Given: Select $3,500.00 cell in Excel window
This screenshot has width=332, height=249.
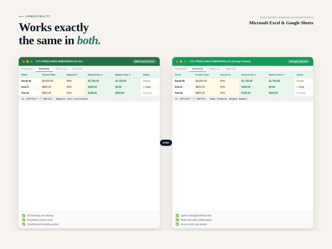Looking at the screenshot, I should (x=52, y=81).
